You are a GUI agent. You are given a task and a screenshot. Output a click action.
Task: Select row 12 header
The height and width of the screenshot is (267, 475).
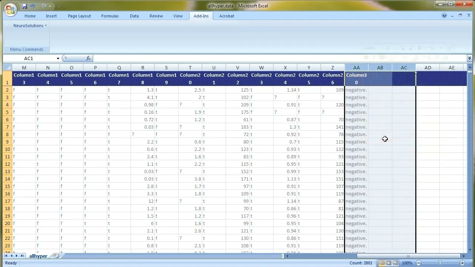click(7, 164)
